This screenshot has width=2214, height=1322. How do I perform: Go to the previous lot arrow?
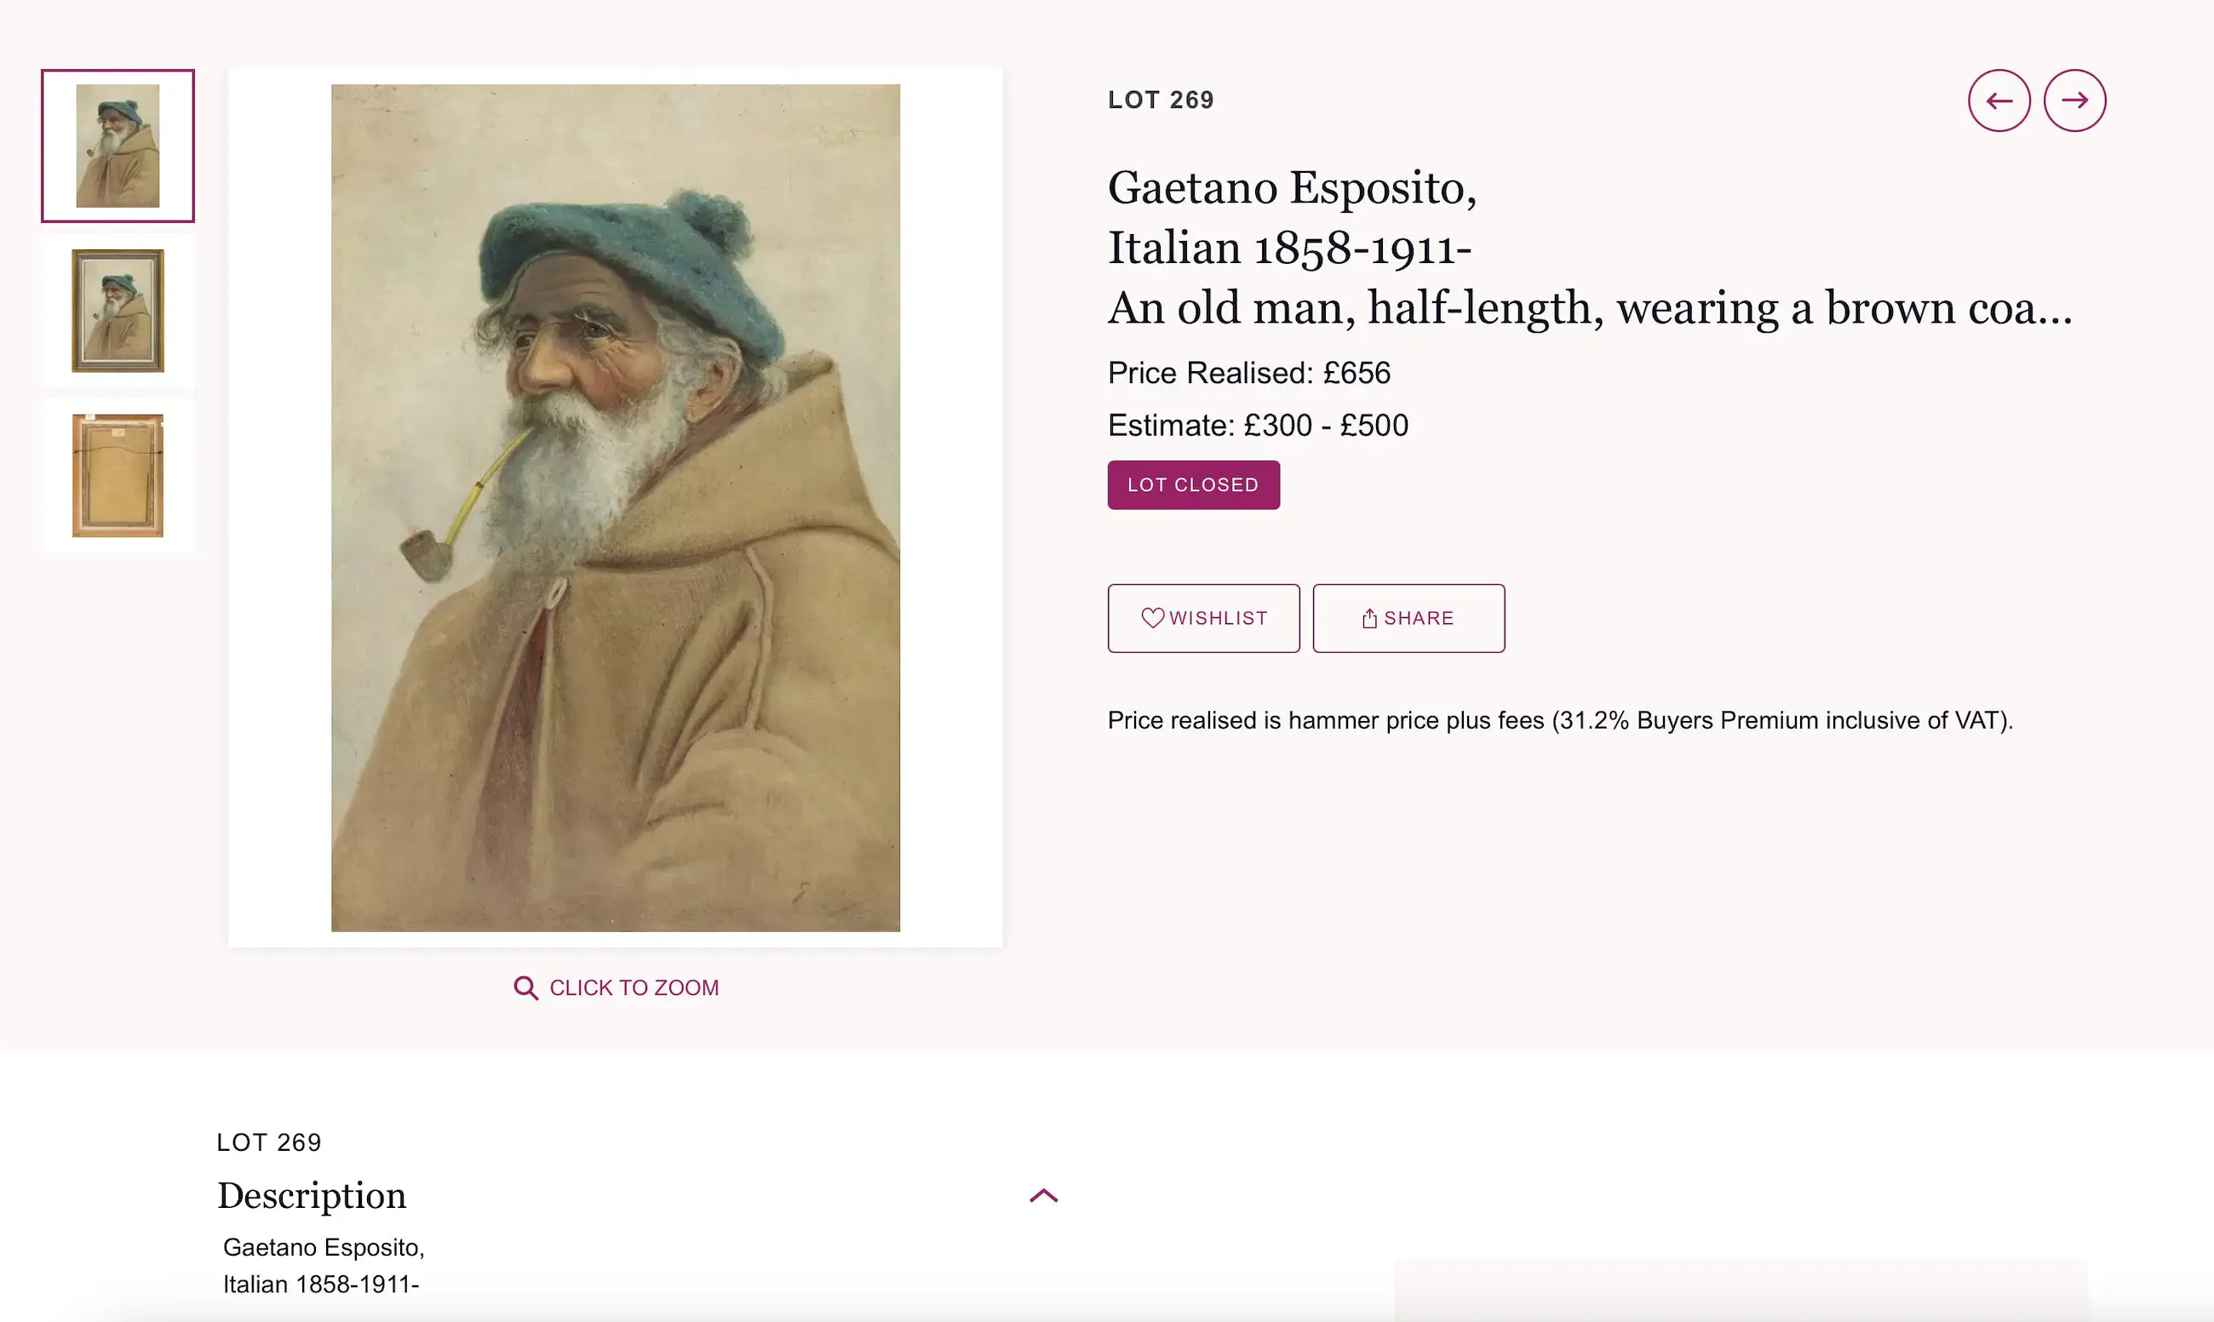tap(1999, 100)
